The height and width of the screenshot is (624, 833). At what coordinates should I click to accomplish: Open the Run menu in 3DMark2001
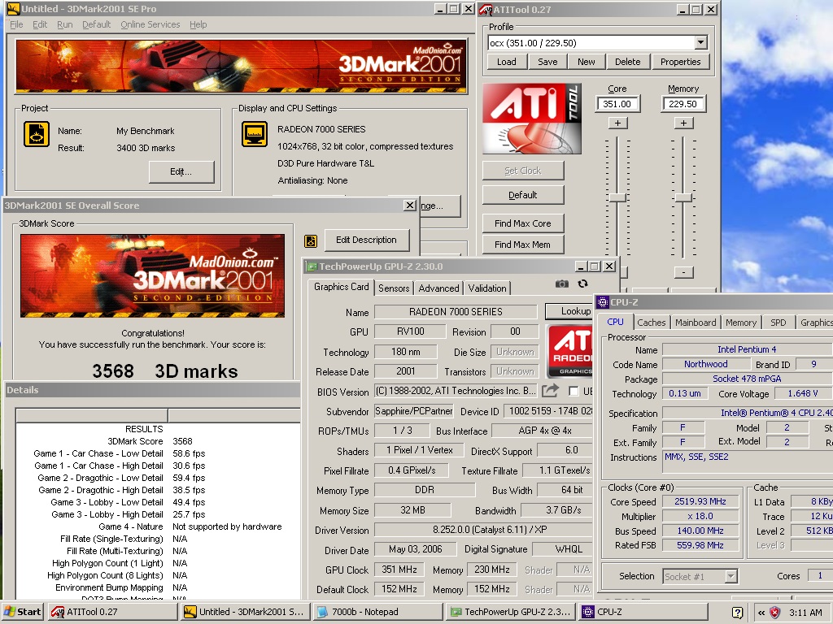click(x=65, y=24)
